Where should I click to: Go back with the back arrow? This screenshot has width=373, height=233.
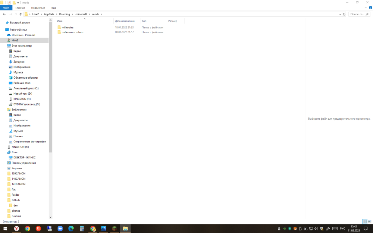pyautogui.click(x=4, y=14)
